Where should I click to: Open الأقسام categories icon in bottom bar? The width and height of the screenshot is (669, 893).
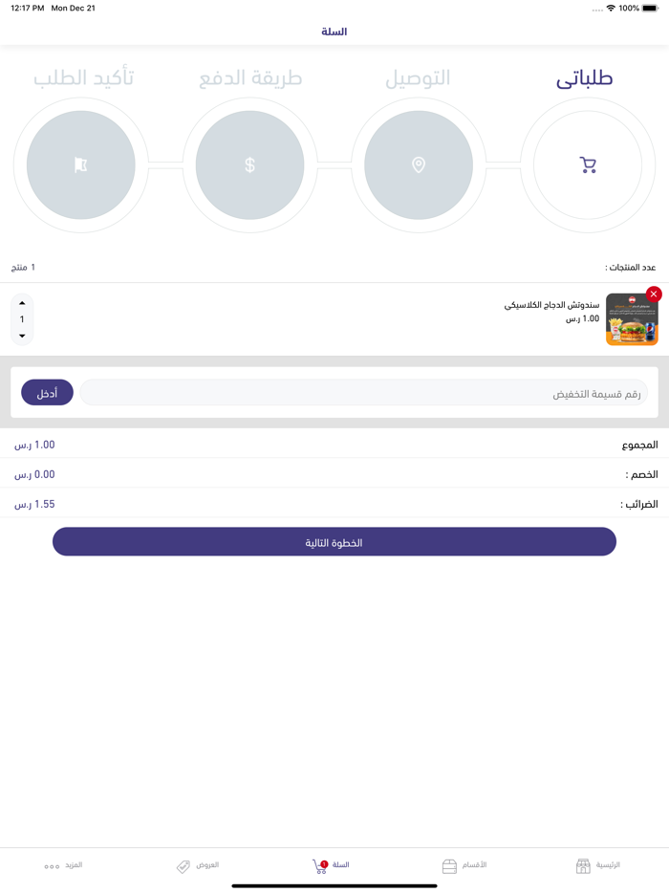point(448,865)
